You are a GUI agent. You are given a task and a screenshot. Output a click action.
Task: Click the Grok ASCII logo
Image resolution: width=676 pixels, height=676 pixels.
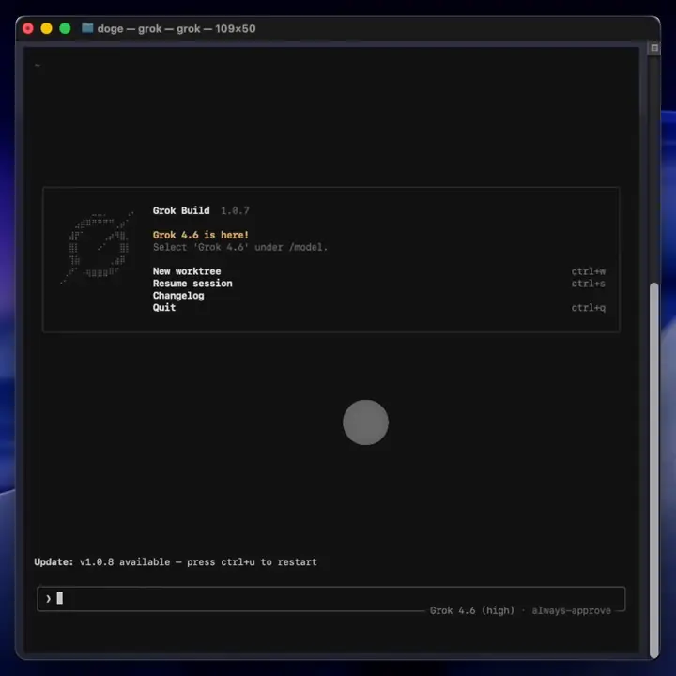pyautogui.click(x=98, y=248)
